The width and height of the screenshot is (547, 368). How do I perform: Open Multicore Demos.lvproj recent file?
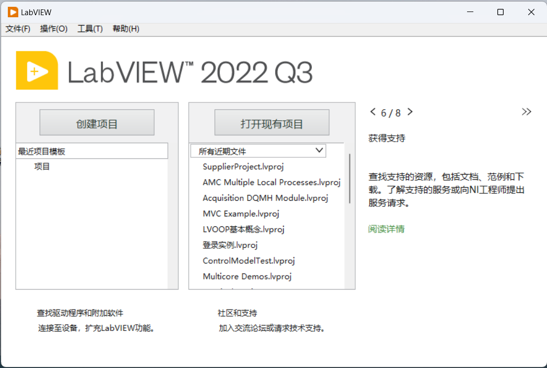point(247,277)
